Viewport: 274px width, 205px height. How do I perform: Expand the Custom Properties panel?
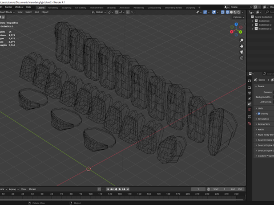tap(264, 156)
